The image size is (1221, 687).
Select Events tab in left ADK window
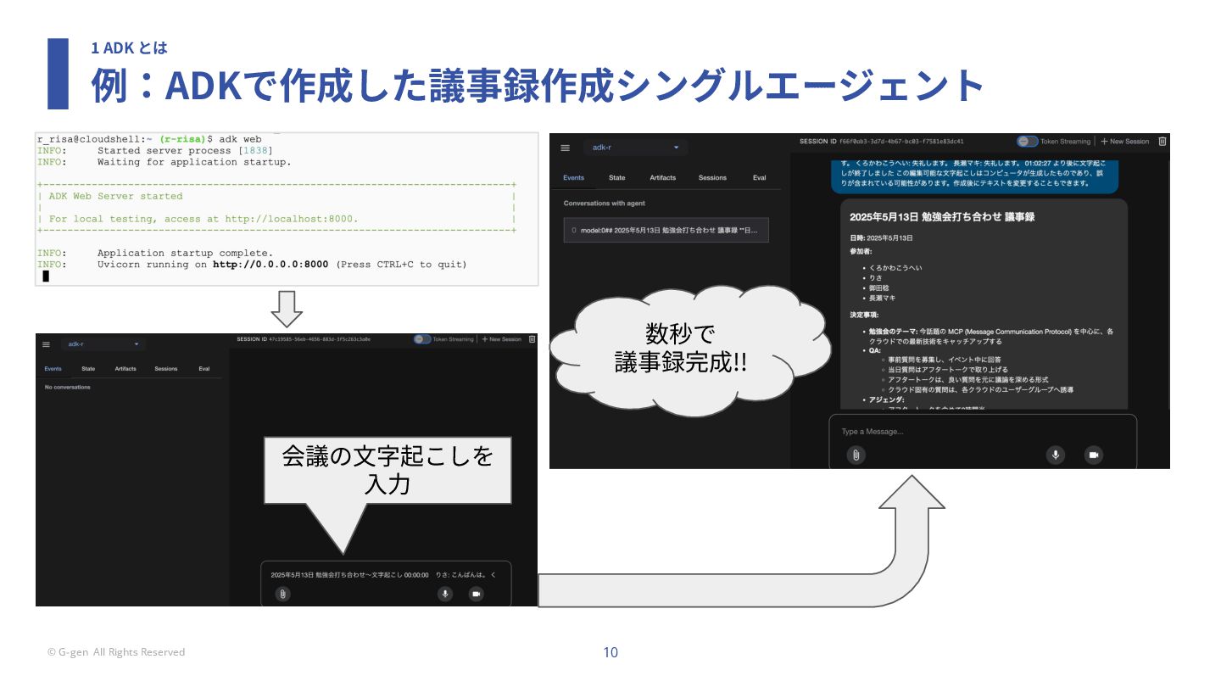[x=53, y=369]
